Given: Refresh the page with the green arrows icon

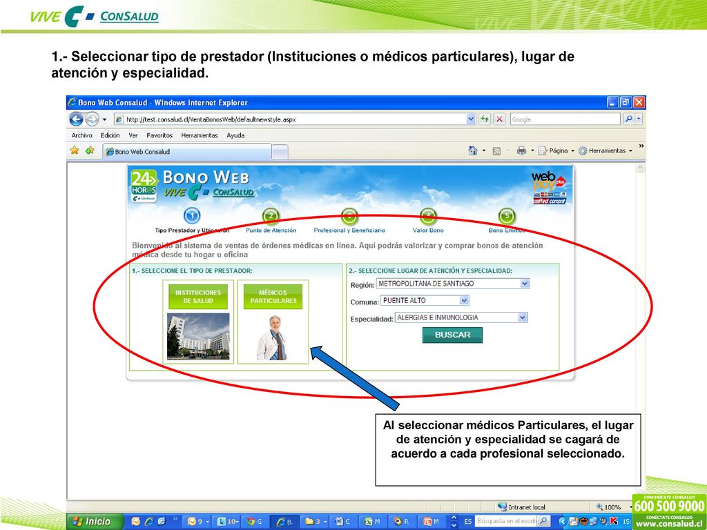Looking at the screenshot, I should [x=485, y=119].
